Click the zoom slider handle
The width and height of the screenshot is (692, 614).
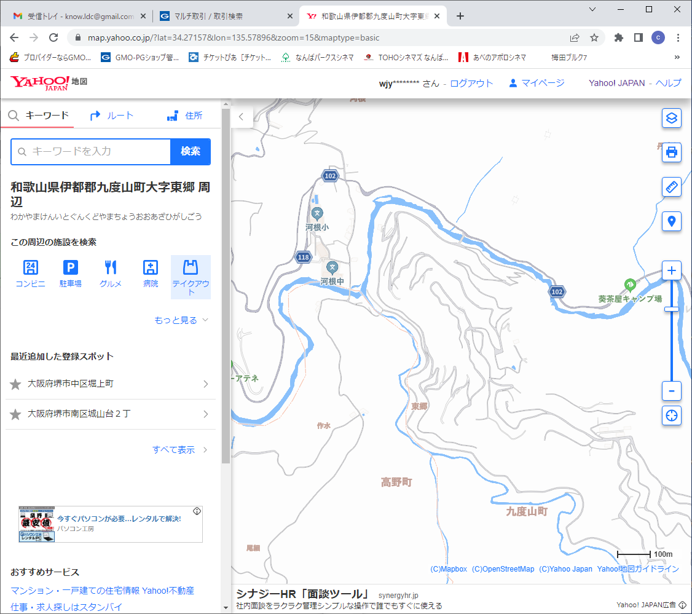671,309
